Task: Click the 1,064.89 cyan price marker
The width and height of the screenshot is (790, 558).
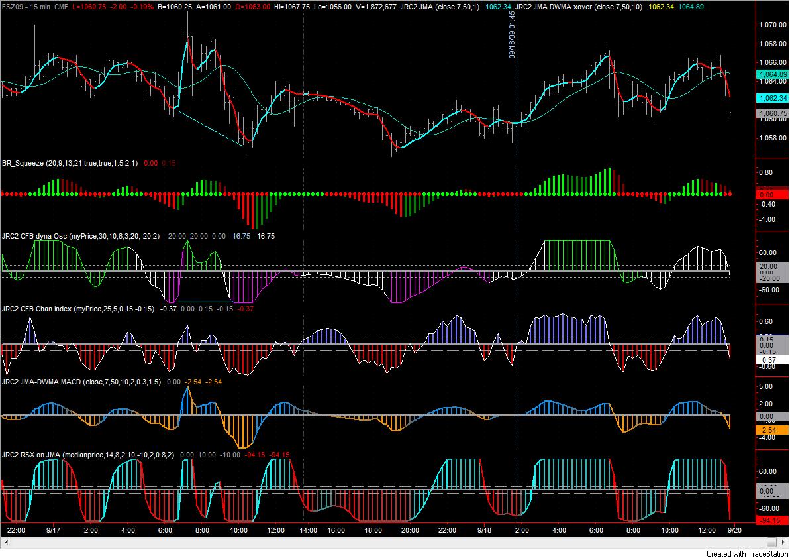Action: pos(772,74)
